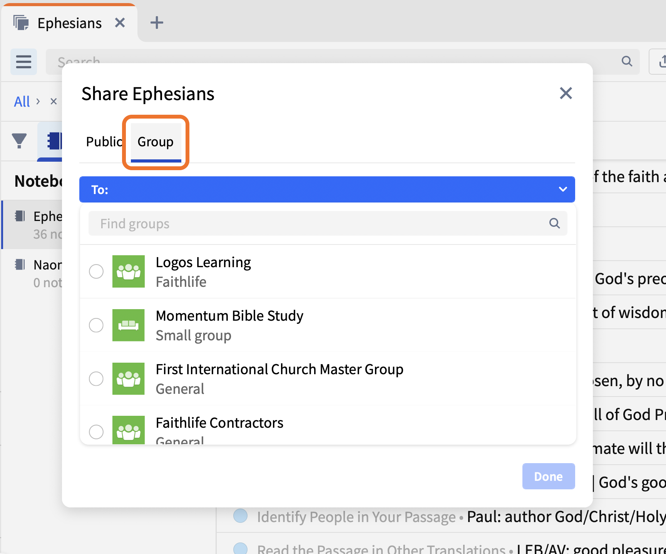
Task: Open the Ephesians notebook in the sidebar
Action: (x=32, y=225)
